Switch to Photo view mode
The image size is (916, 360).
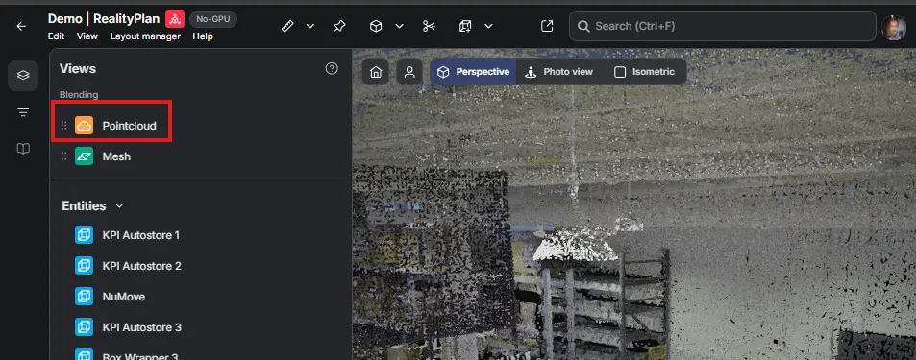point(559,72)
